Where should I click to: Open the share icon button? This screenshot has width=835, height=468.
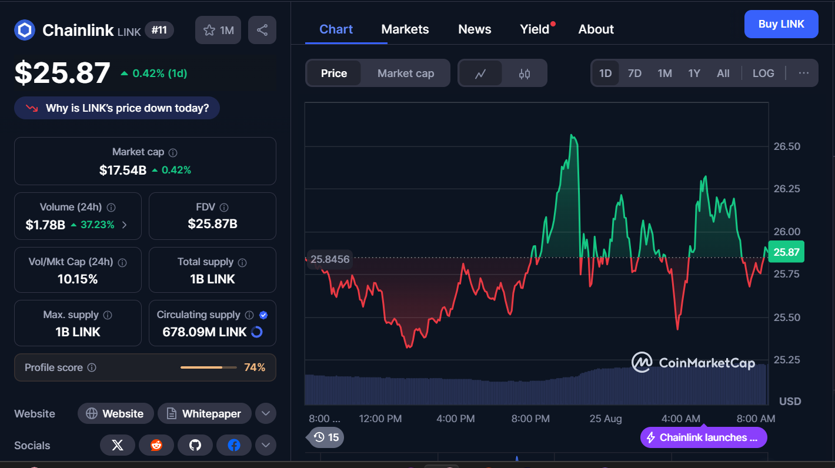coord(262,30)
